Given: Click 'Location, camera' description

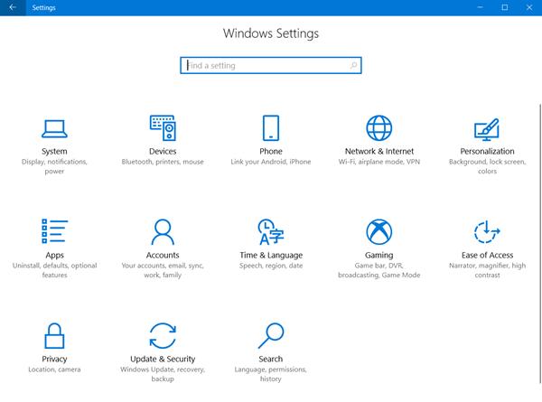Looking at the screenshot, I should tap(54, 369).
